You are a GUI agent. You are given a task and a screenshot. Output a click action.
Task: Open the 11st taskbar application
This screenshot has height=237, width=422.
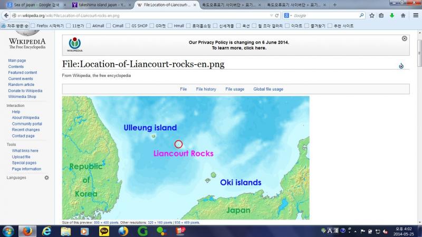click(x=180, y=231)
